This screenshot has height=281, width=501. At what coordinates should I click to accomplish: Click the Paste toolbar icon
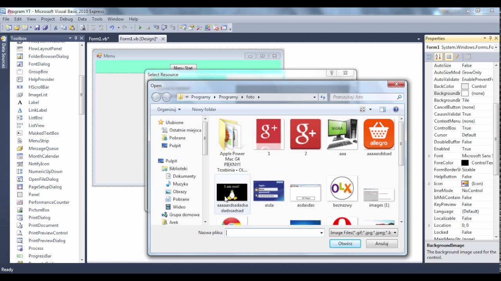pyautogui.click(x=72, y=28)
